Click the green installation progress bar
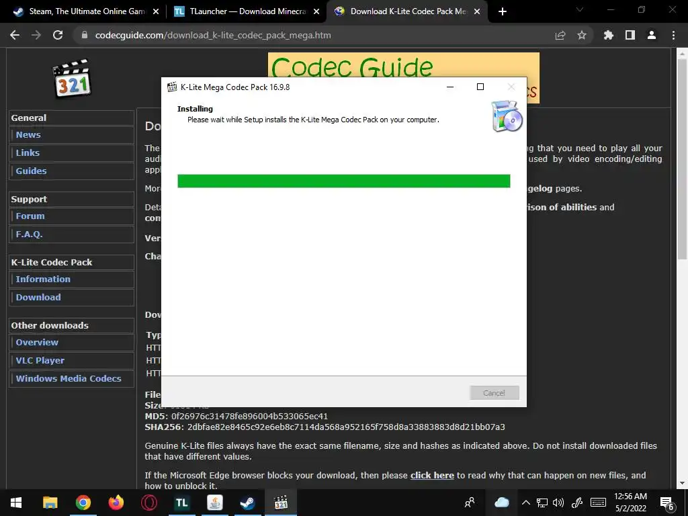688x516 pixels. pyautogui.click(x=343, y=181)
